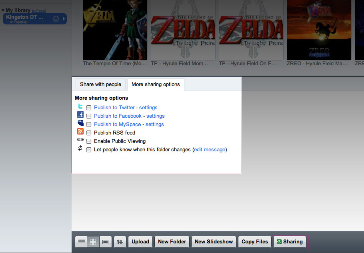
Task: Open Facebook publishing settings link
Action: click(156, 116)
